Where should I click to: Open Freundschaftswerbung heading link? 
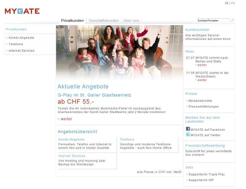(x=205, y=146)
